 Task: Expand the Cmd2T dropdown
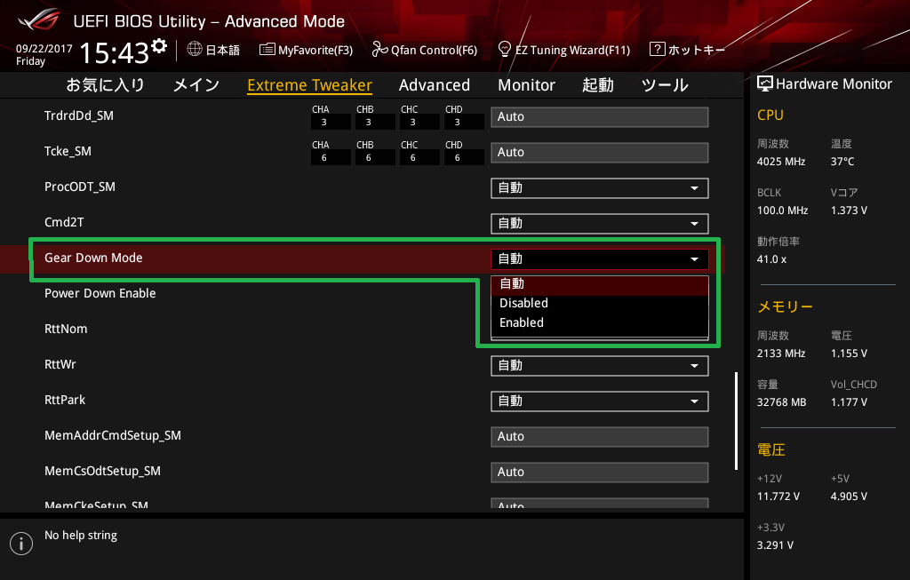pyautogui.click(x=600, y=223)
